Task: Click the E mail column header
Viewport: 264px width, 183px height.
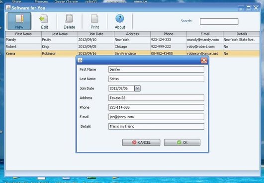Action: (205, 34)
